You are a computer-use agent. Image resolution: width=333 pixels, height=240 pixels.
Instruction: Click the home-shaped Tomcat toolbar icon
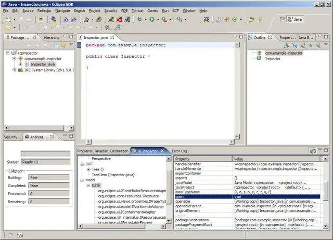click(86, 20)
